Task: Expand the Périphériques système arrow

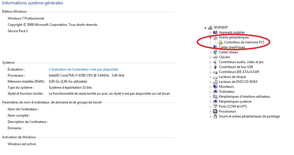Action: (210, 102)
